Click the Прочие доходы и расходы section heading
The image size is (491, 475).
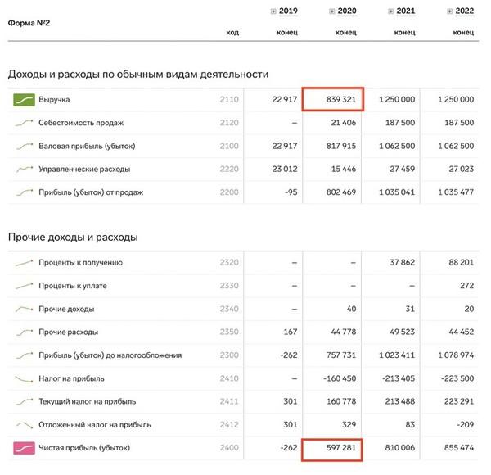pyautogui.click(x=73, y=237)
